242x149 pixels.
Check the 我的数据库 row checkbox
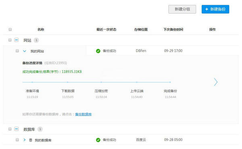[x=17, y=140]
